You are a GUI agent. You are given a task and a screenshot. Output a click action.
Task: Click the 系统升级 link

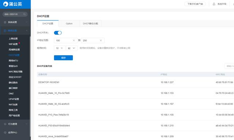(222, 4)
